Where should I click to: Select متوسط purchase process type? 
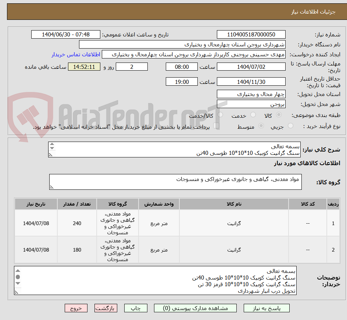tap(261, 125)
